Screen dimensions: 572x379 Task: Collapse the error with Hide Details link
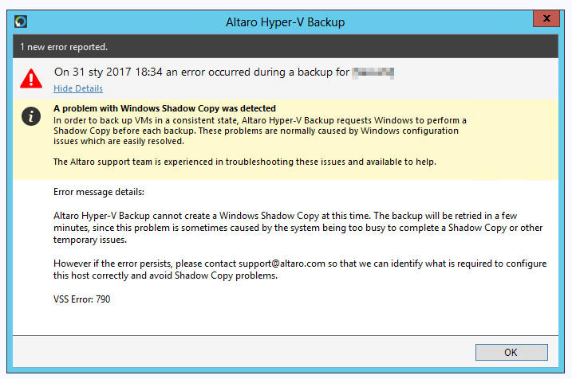[78, 88]
